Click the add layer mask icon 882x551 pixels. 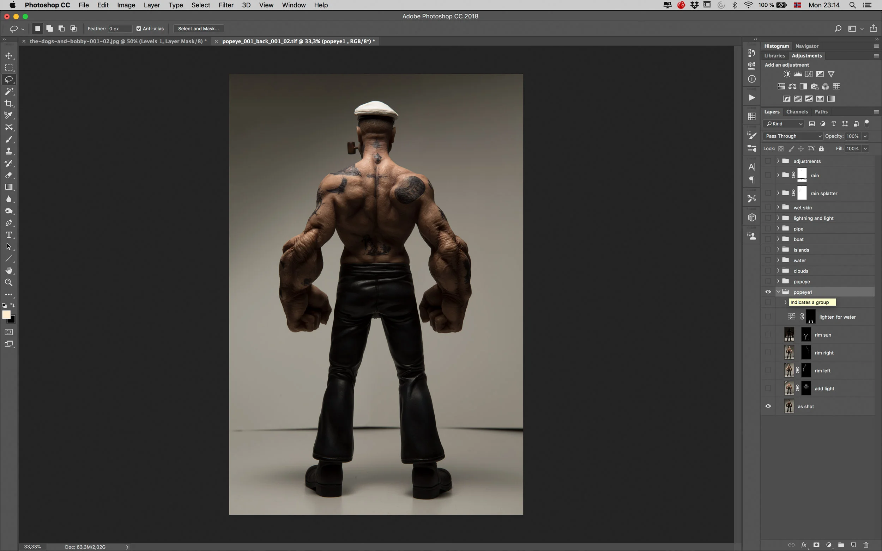pyautogui.click(x=816, y=545)
